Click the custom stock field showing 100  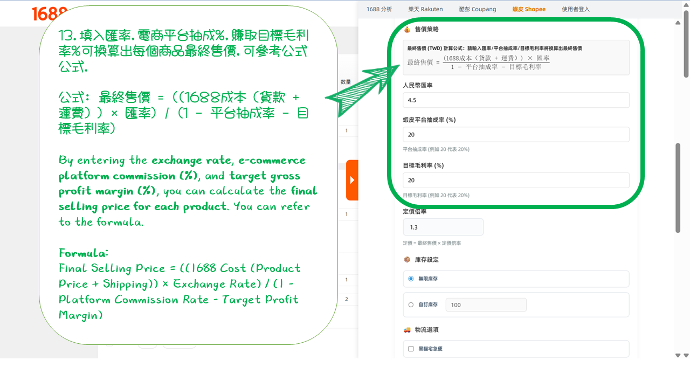pyautogui.click(x=486, y=304)
